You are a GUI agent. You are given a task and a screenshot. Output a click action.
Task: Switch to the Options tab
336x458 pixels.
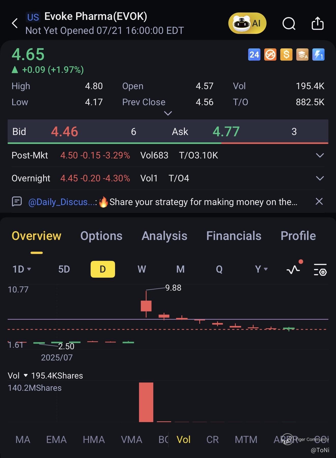click(x=101, y=236)
